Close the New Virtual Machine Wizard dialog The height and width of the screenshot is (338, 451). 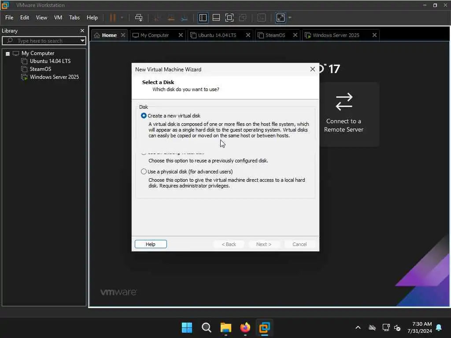(x=313, y=69)
